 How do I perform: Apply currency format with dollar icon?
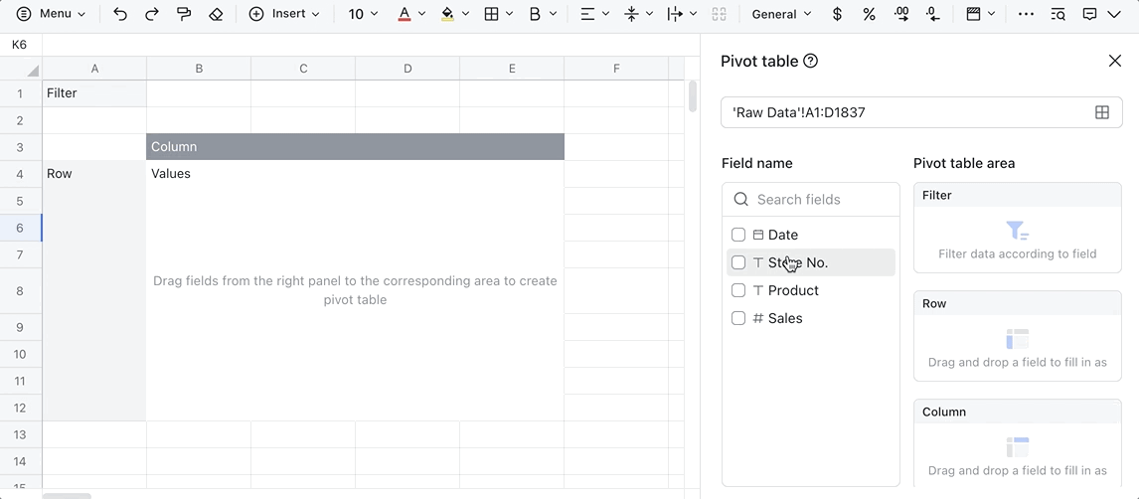point(837,14)
